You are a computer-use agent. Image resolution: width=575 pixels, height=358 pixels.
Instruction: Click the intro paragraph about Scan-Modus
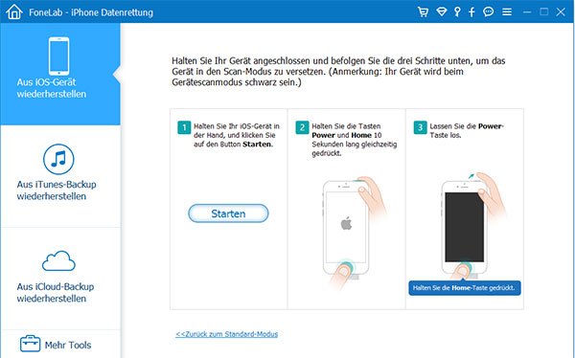(338, 72)
